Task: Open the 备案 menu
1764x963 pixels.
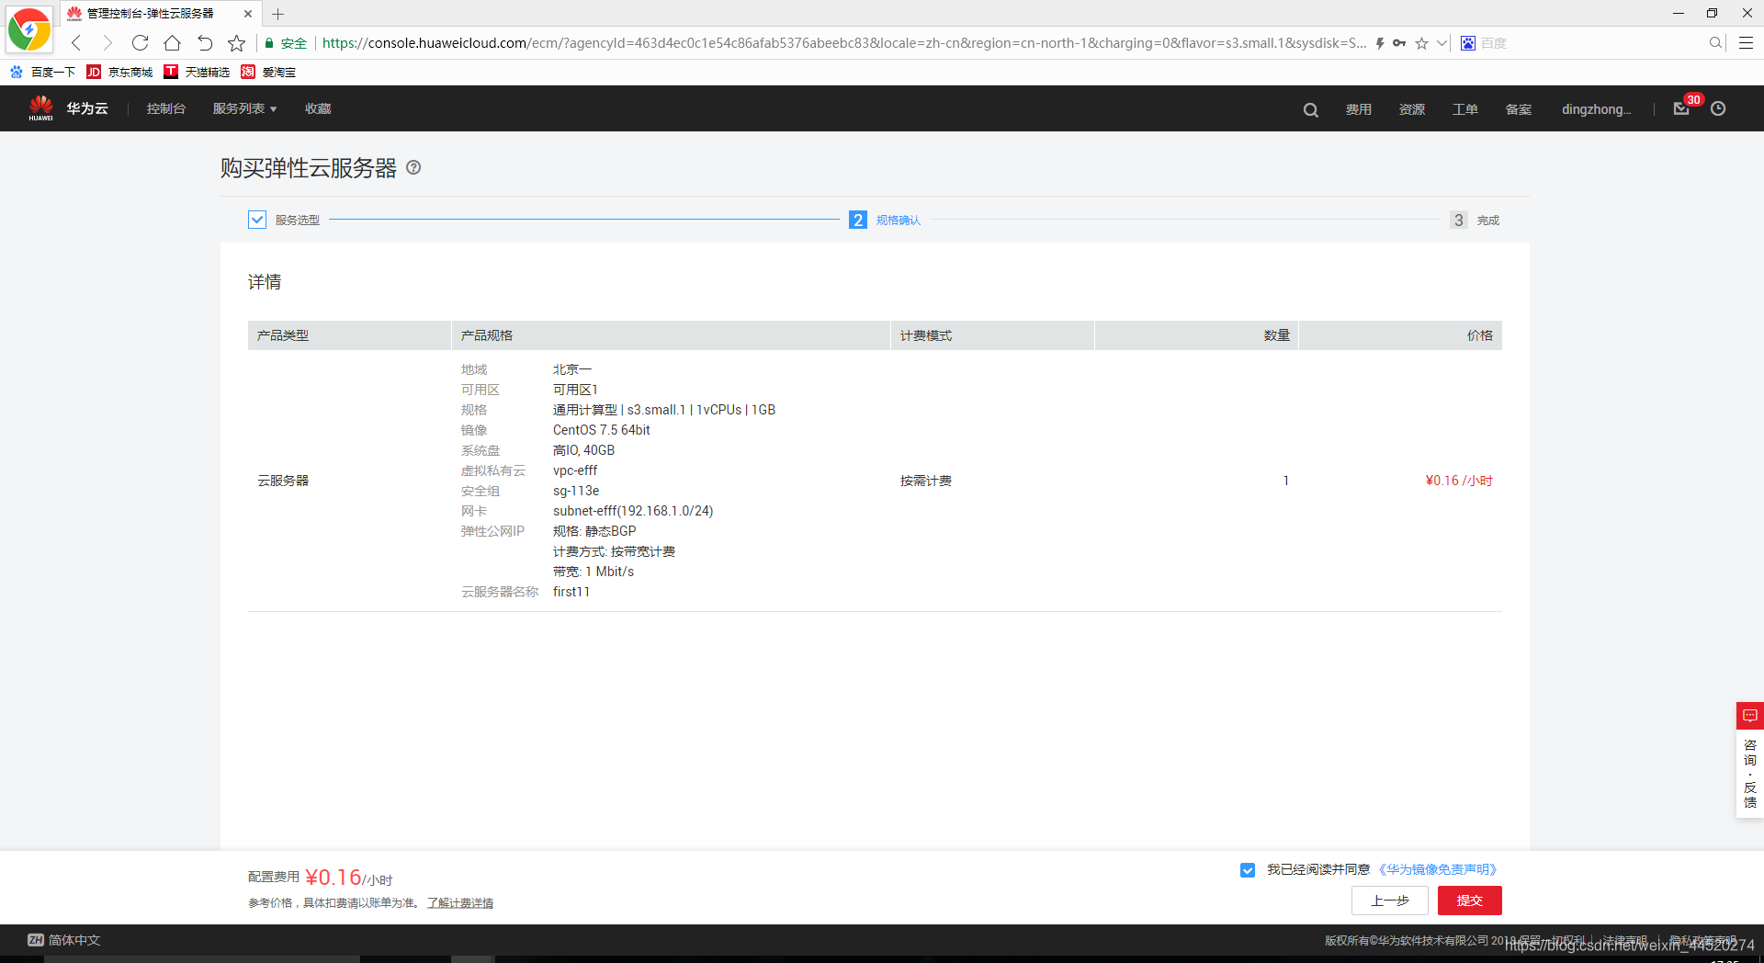Action: (1519, 109)
